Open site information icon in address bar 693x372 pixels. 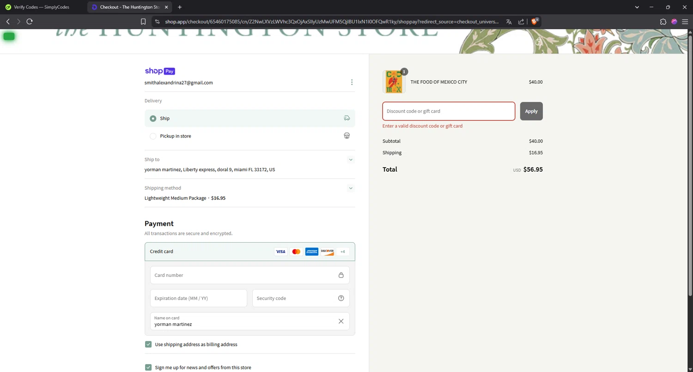coord(157,22)
